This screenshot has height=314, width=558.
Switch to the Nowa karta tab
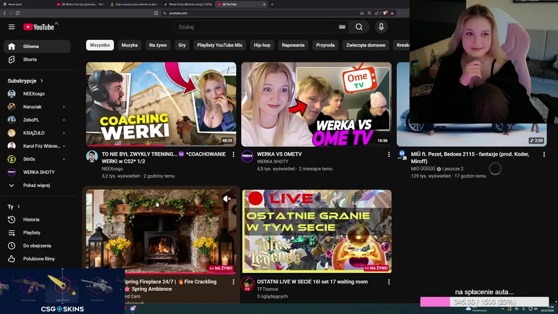point(26,4)
